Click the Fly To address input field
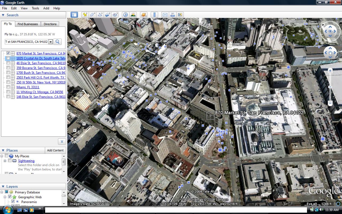Screen dimensions: 342x214 (26, 42)
